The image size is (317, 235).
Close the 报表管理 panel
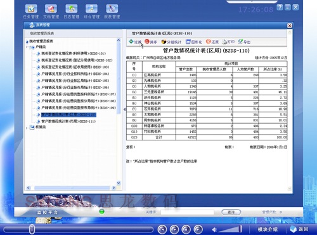pyautogui.click(x=290, y=25)
